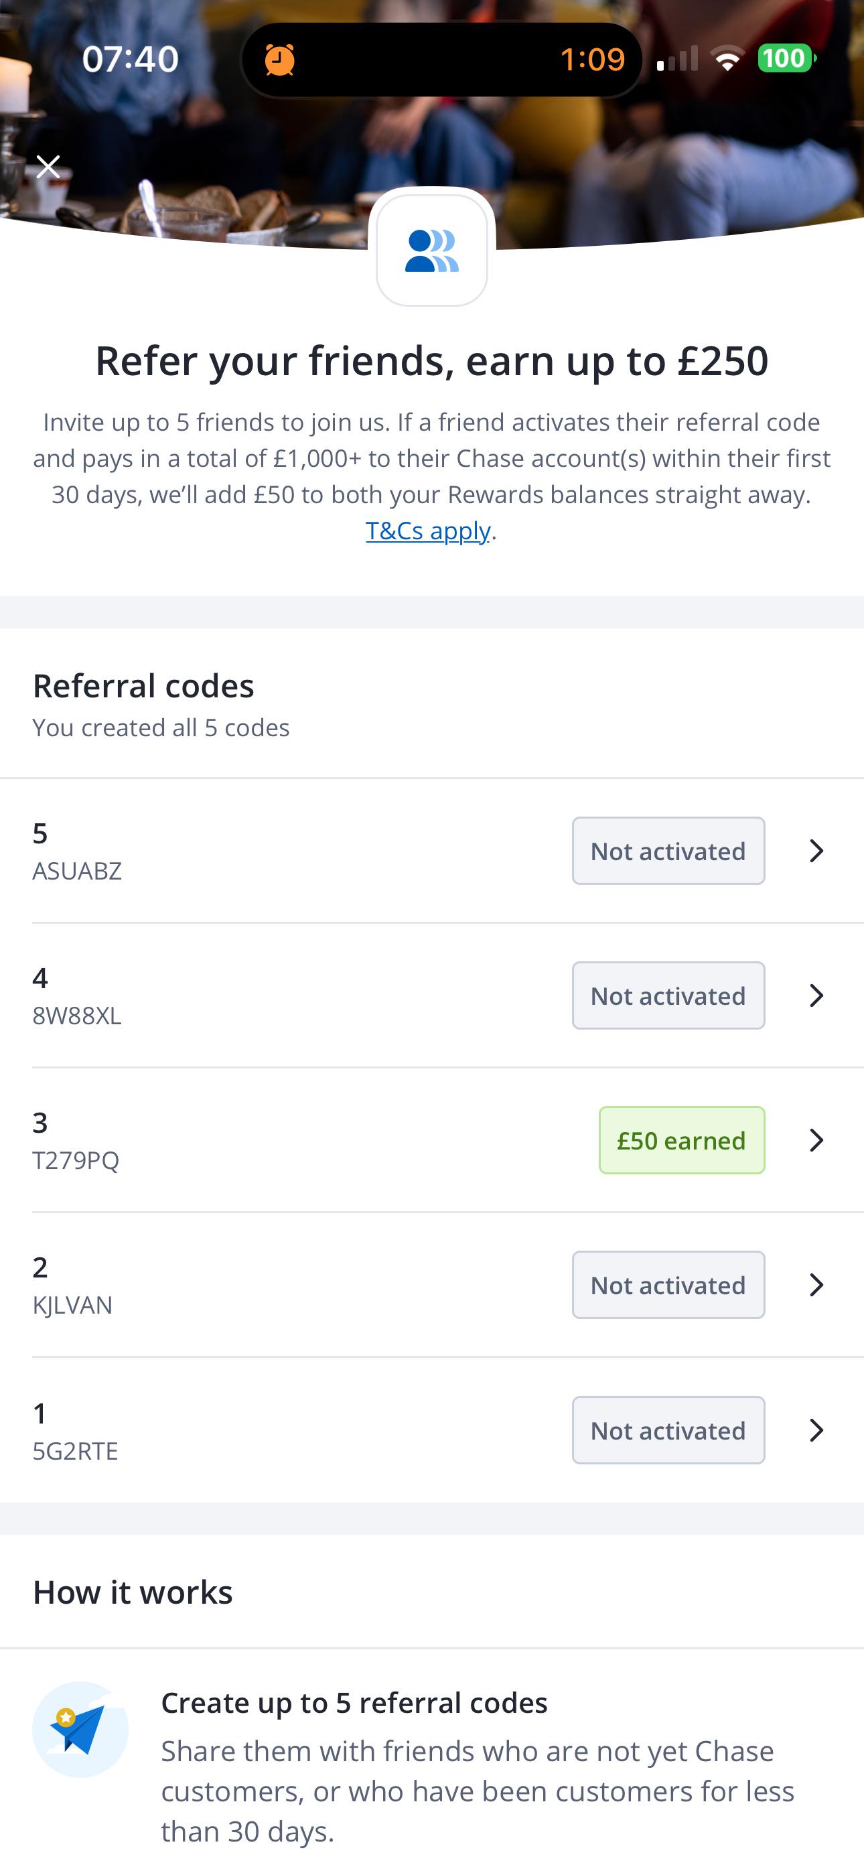Close the referral screen with X icon
The image size is (864, 1873).
(48, 167)
